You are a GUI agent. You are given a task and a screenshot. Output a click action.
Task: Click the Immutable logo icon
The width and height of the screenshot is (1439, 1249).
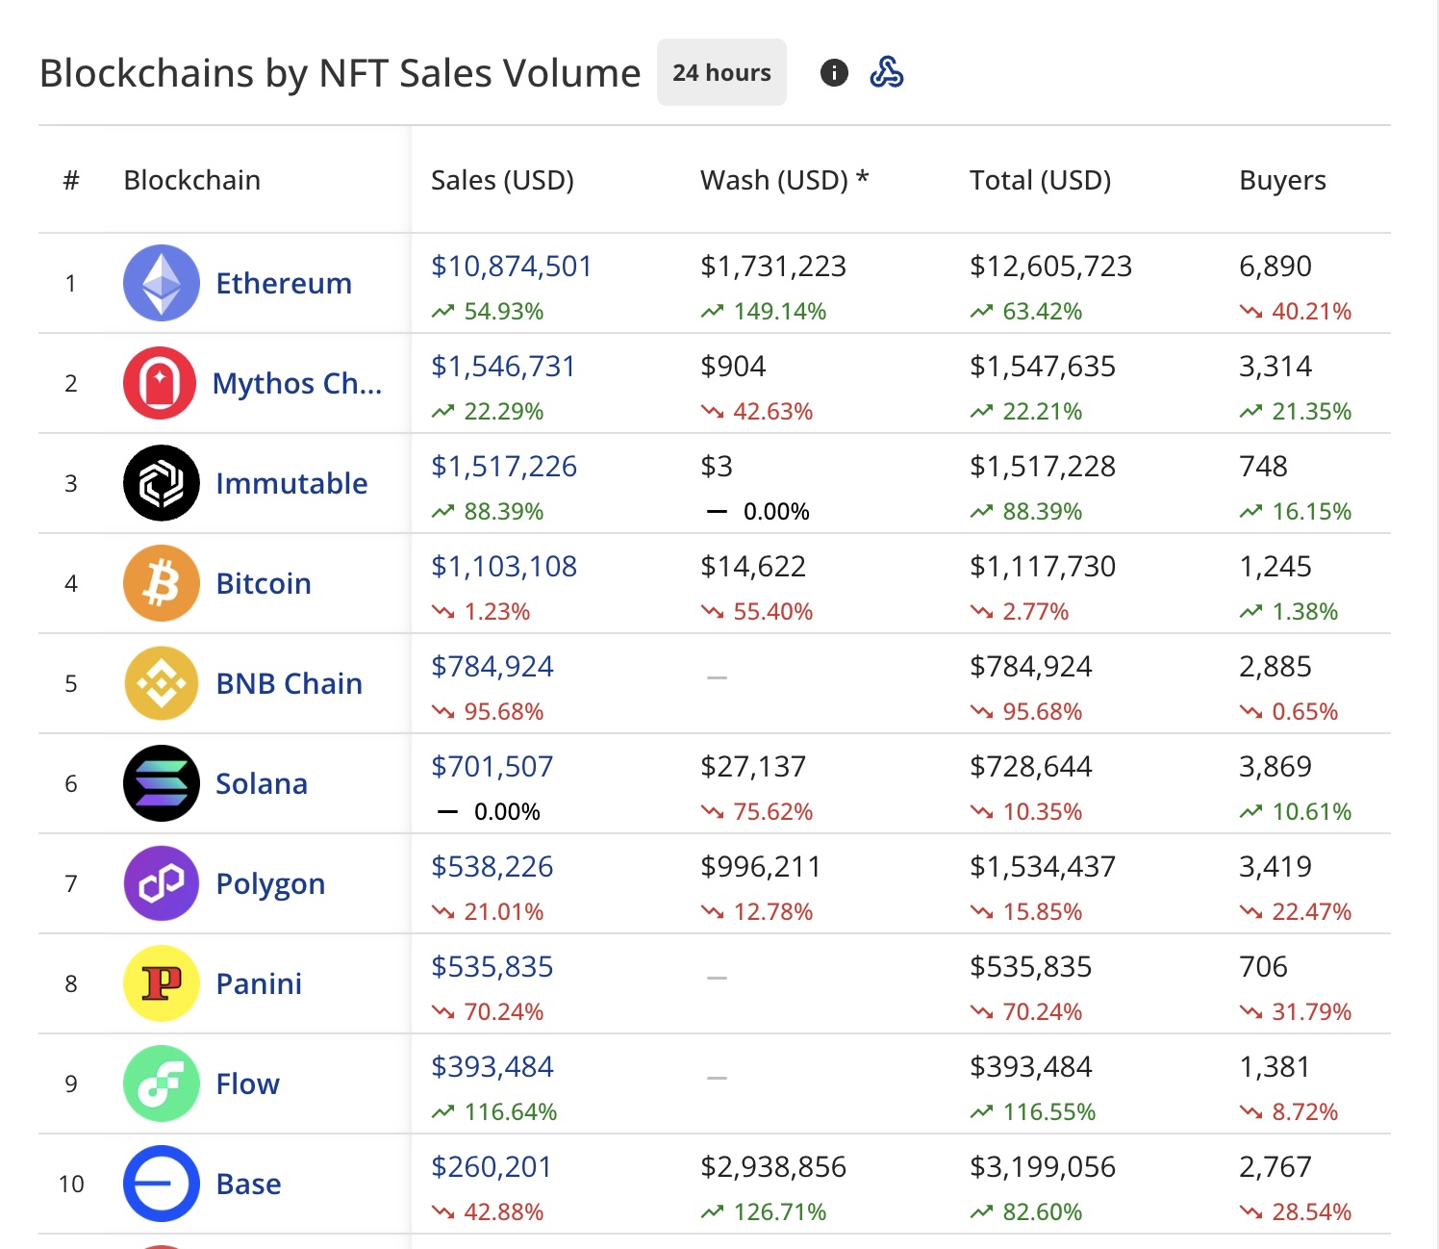click(162, 483)
